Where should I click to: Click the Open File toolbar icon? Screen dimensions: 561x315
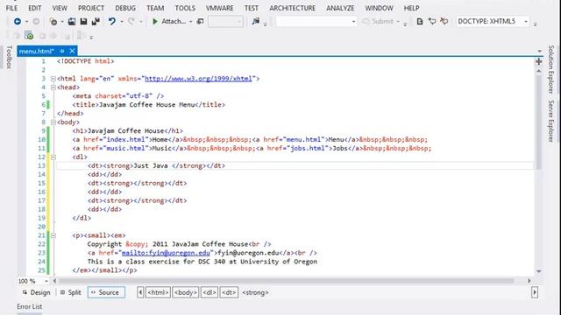[x=72, y=21]
